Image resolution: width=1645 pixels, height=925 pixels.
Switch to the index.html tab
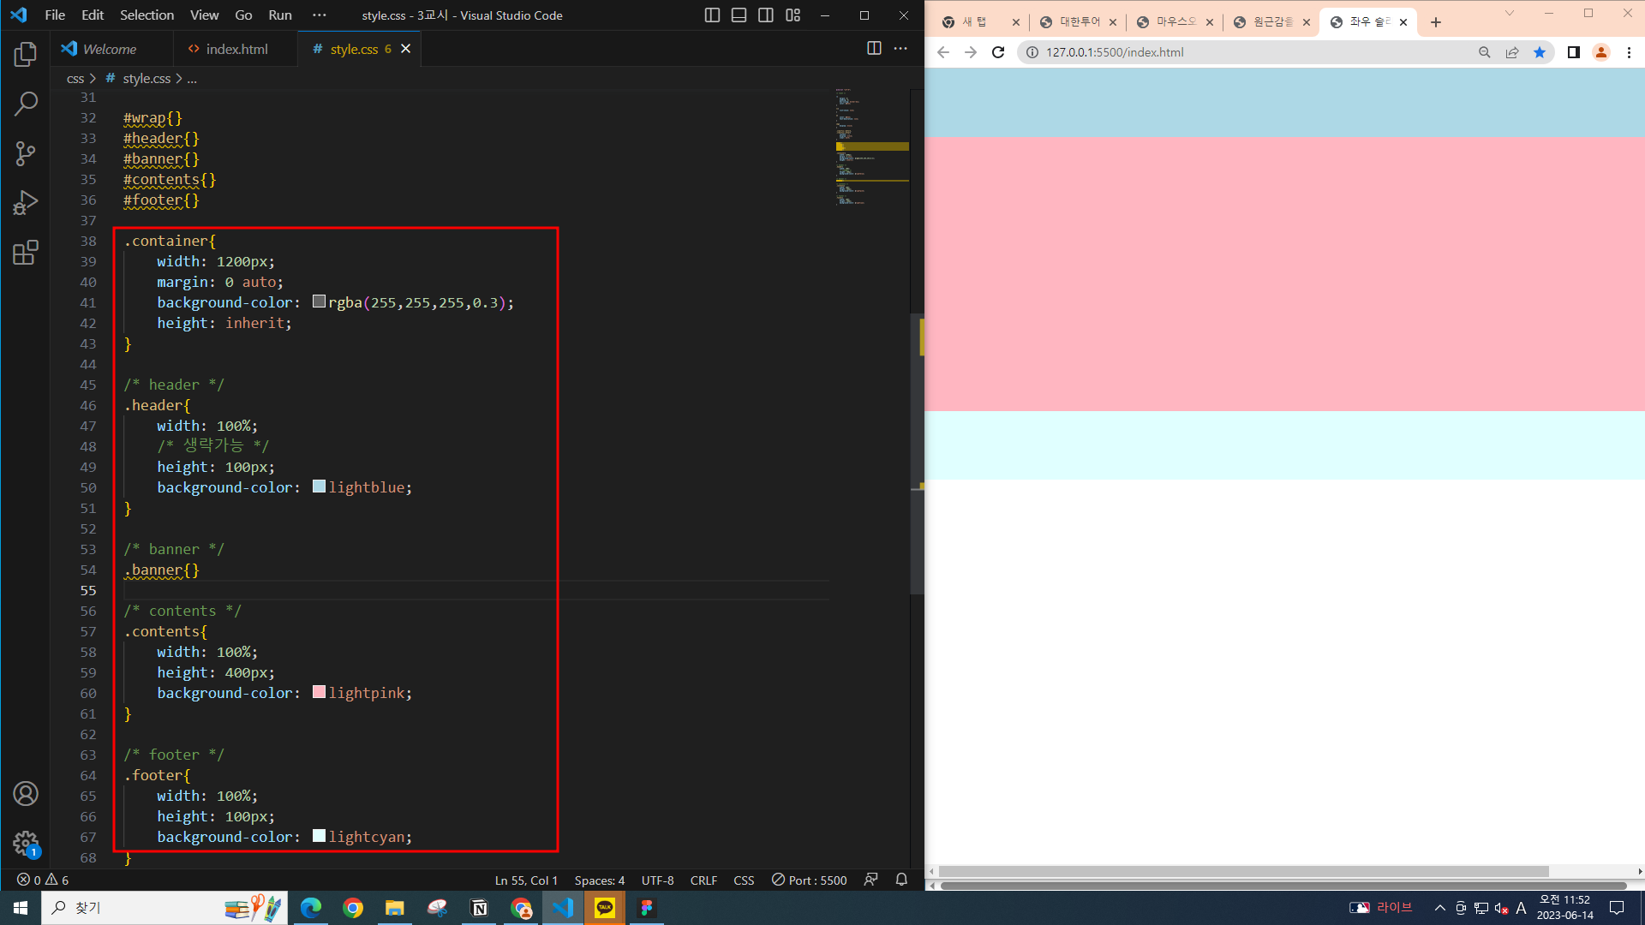point(236,49)
